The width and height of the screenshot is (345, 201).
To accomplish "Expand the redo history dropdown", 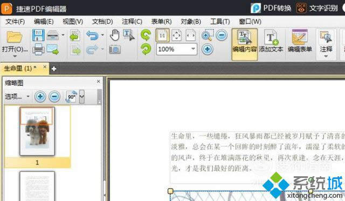I will [x=102, y=49].
